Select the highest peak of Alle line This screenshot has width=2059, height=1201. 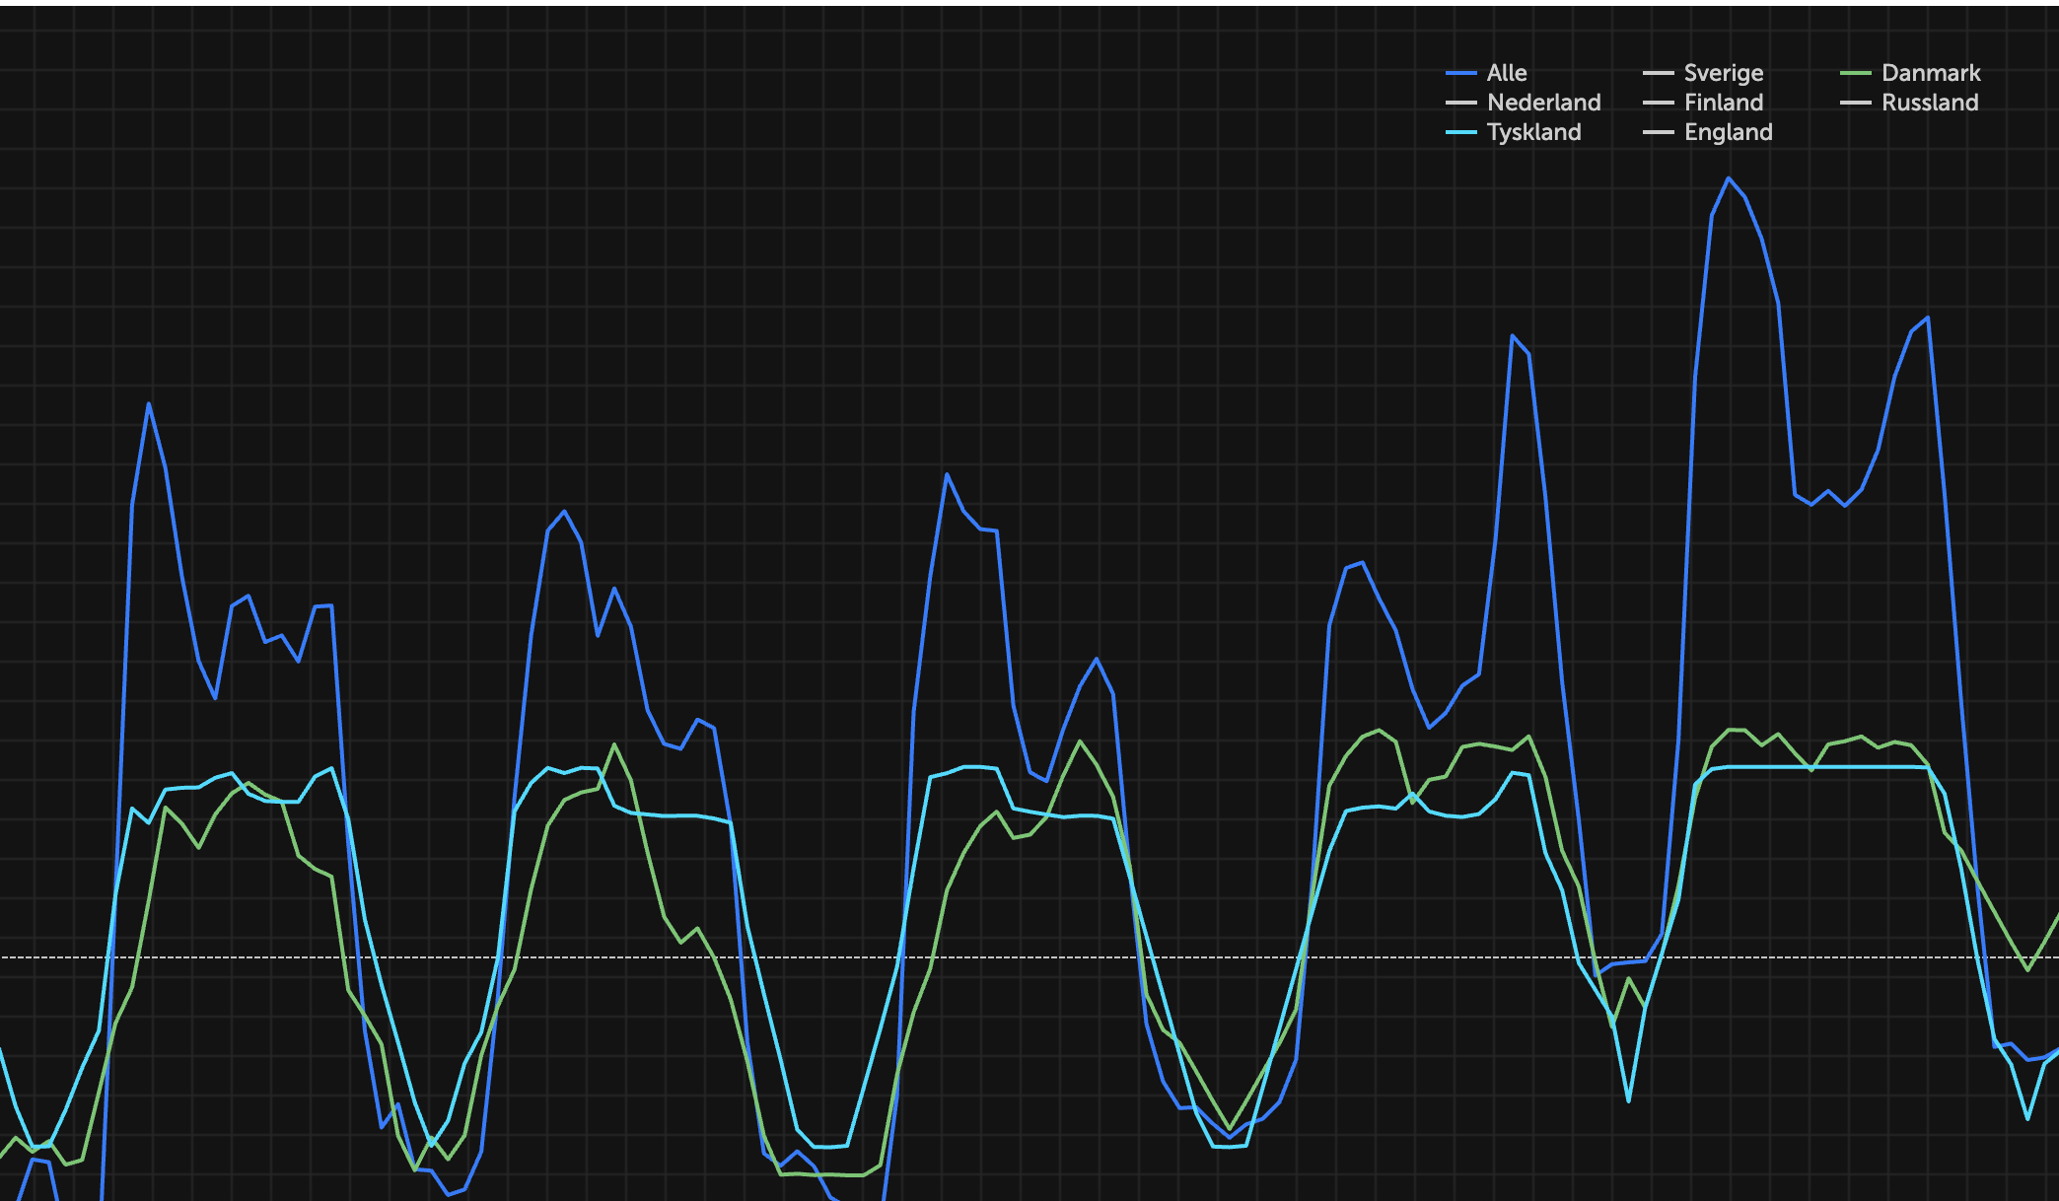(1728, 178)
